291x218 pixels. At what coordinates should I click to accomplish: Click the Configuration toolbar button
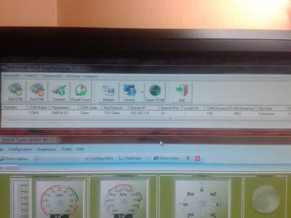(x=99, y=158)
